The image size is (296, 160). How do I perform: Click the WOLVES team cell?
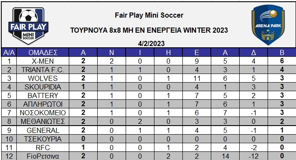click(x=43, y=78)
